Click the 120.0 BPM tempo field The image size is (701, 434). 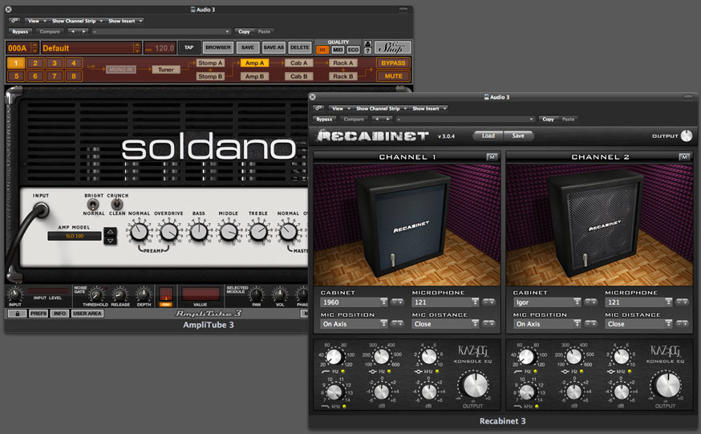160,48
